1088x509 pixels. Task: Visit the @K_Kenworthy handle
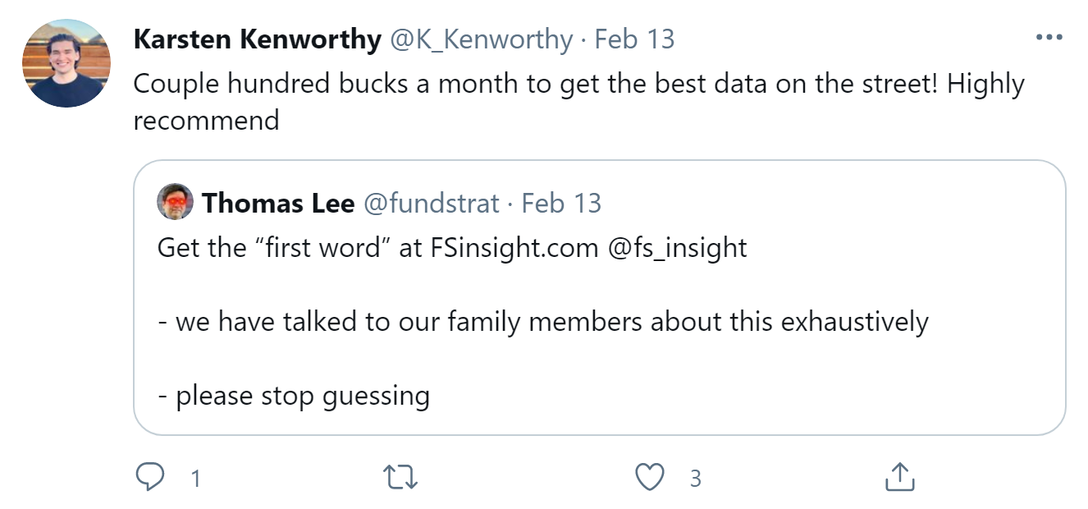tap(481, 39)
